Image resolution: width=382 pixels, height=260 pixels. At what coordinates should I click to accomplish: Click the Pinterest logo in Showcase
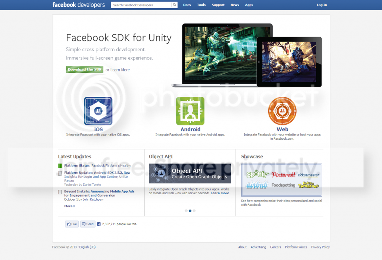pos(283,174)
